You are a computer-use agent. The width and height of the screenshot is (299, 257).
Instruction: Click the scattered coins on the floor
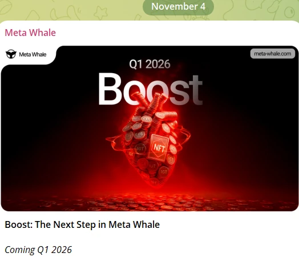(x=149, y=203)
